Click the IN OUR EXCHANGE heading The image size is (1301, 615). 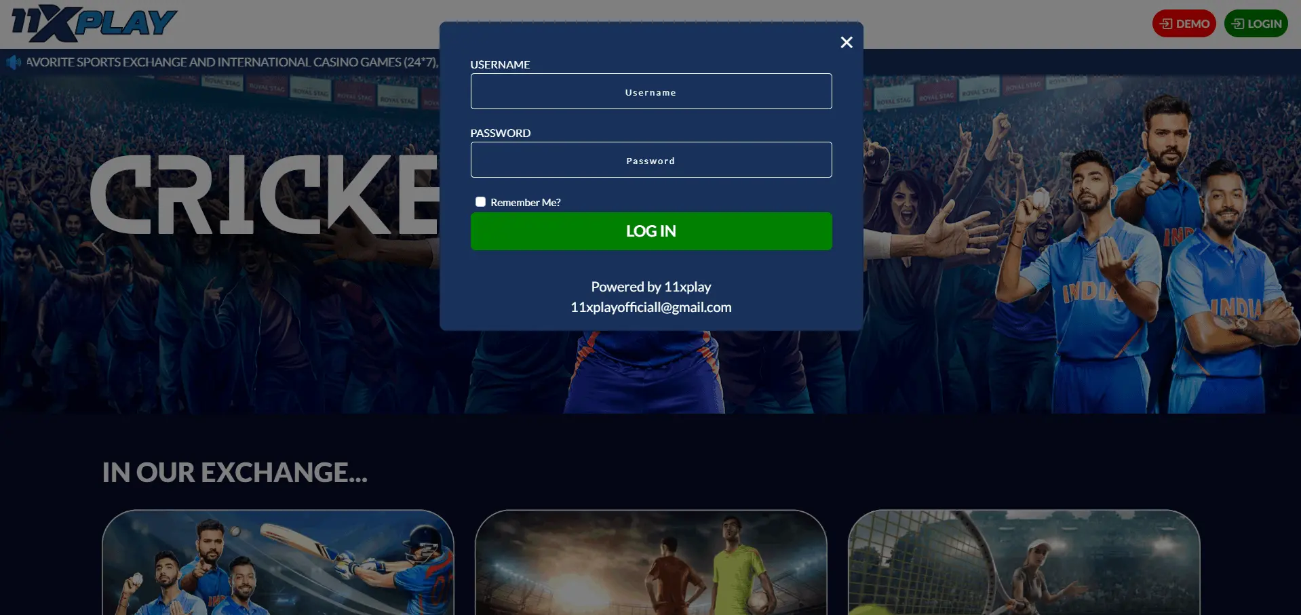[x=235, y=473]
